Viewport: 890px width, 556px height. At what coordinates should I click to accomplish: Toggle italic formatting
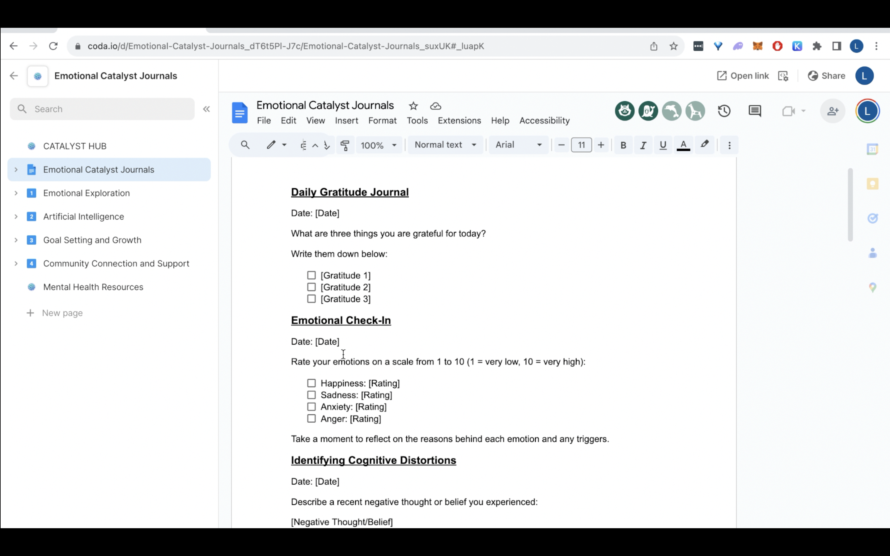coord(643,145)
